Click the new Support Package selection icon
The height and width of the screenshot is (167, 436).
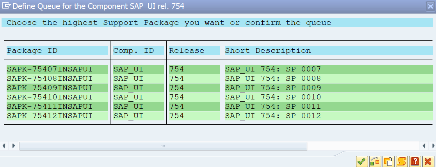[388, 161]
